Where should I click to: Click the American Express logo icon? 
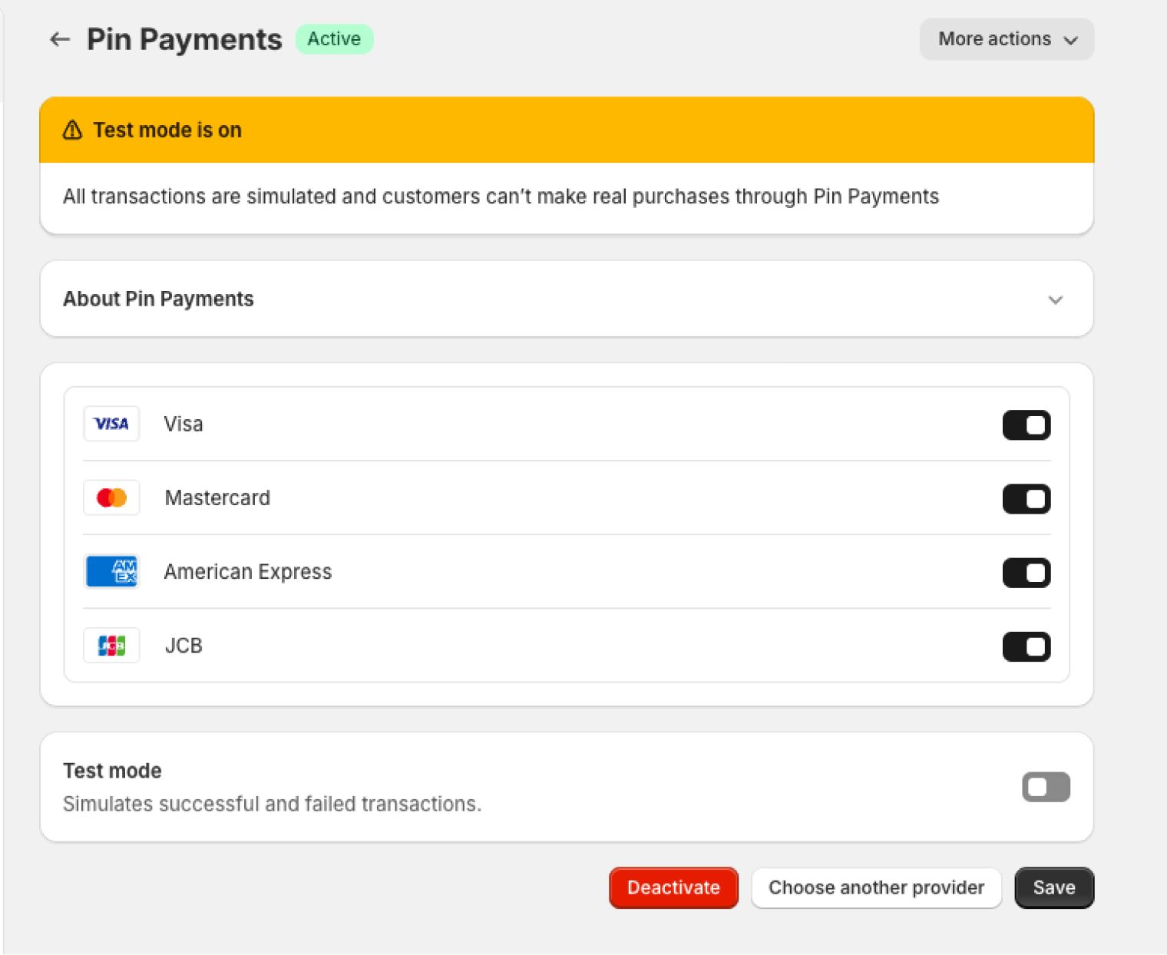(x=111, y=571)
